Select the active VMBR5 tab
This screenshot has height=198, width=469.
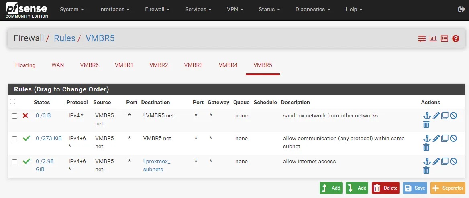click(263, 65)
